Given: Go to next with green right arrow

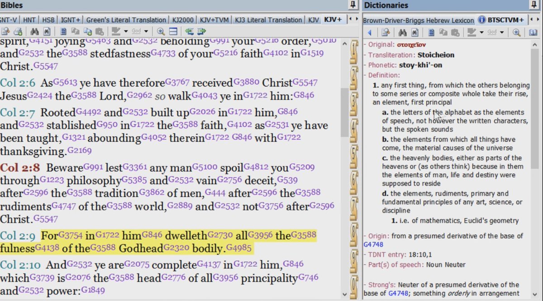Looking at the screenshot, I should click(201, 32).
